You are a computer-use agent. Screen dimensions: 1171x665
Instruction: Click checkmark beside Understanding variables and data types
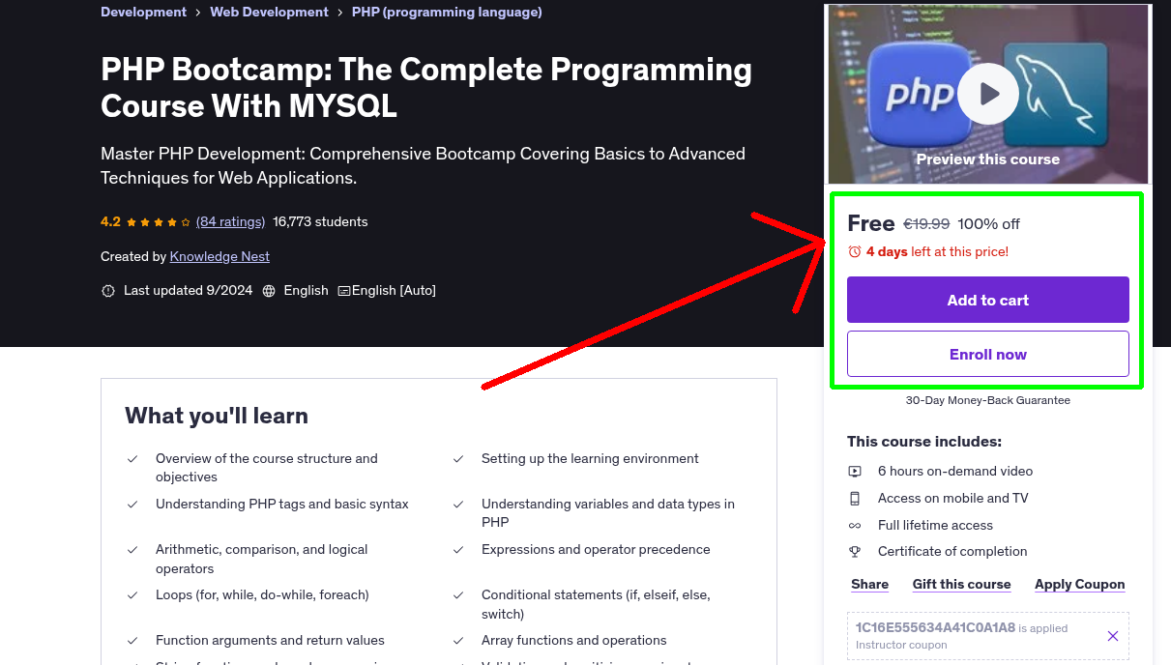pos(458,505)
